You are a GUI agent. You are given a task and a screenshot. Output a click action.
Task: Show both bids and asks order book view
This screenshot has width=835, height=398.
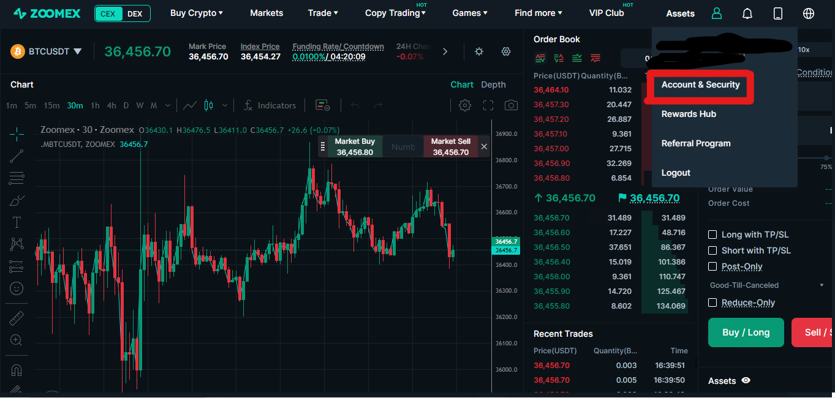point(540,58)
